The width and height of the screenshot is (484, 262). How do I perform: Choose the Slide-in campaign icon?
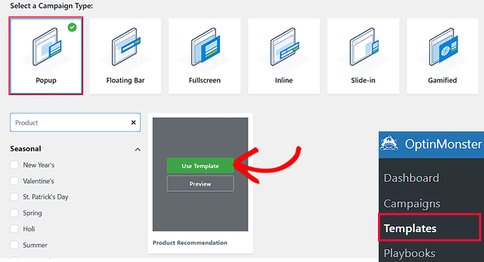tap(364, 47)
